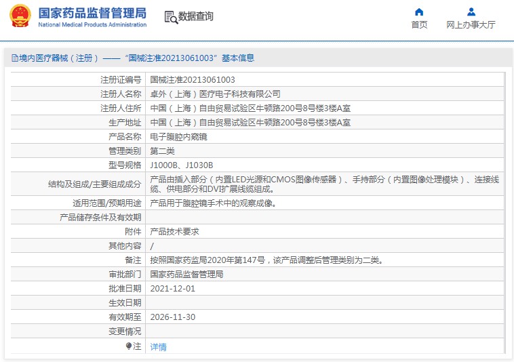
Task: Select intended use text 产品用于腹腔镜手术中的观察成像
Action: (213, 203)
